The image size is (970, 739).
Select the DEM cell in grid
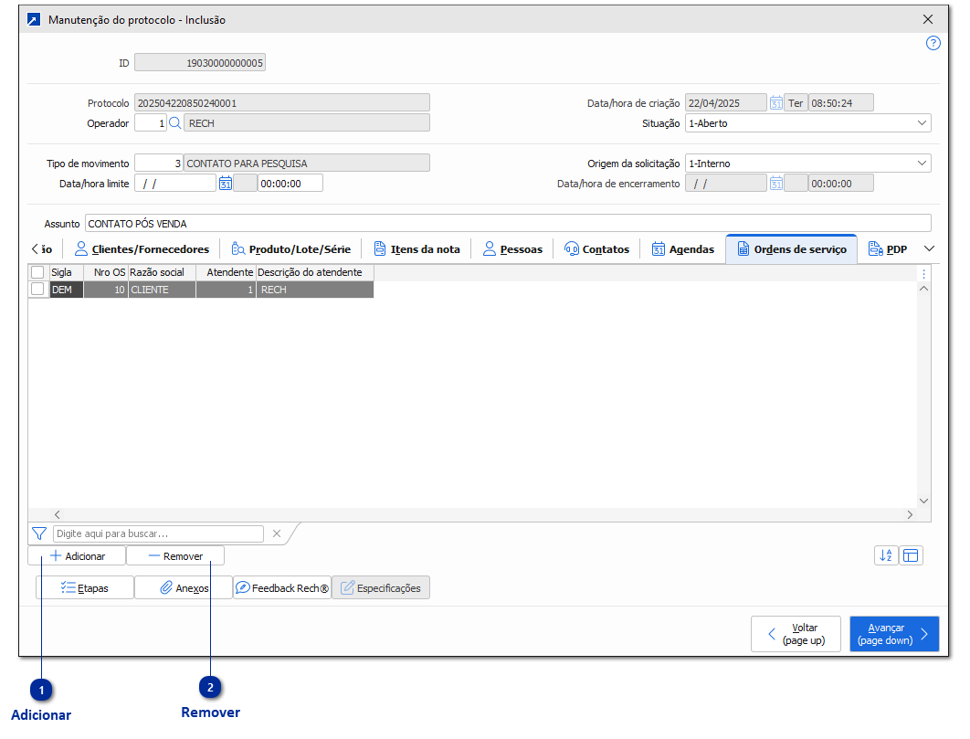(66, 290)
